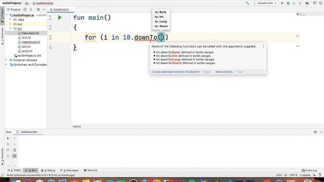Click the UTF-8 encoding in status bar

pyautogui.click(x=294, y=175)
